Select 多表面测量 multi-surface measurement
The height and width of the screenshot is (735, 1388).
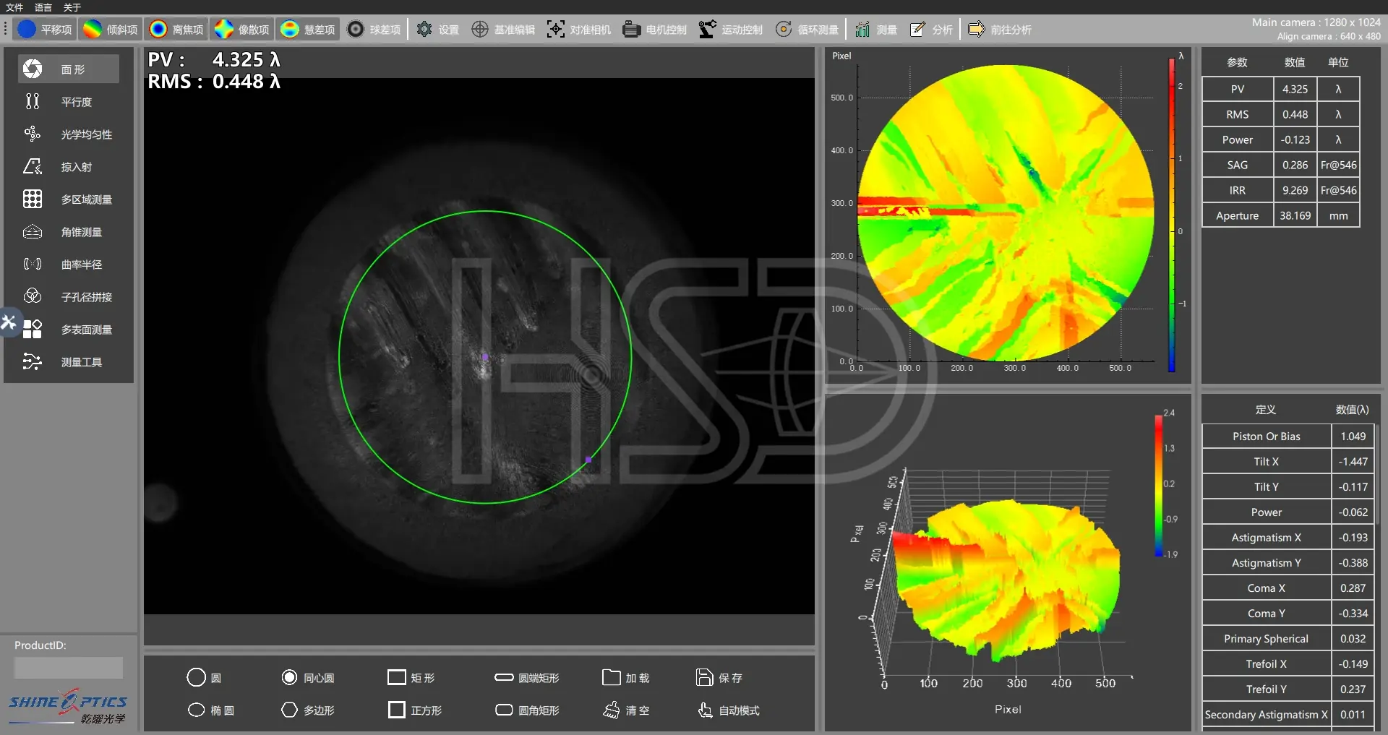click(x=69, y=330)
